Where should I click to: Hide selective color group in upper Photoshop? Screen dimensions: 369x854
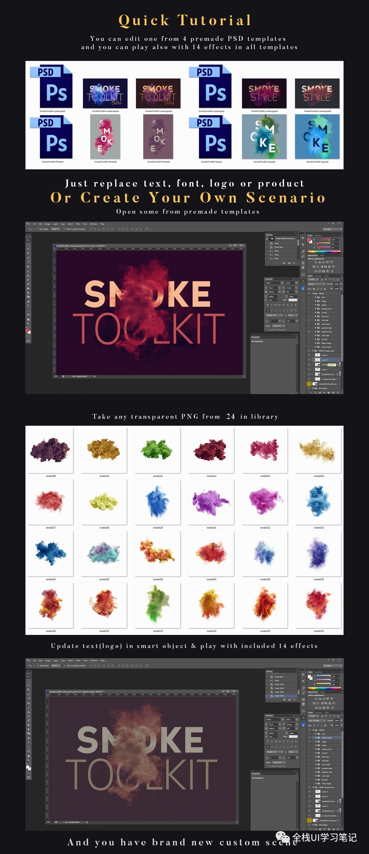click(309, 332)
